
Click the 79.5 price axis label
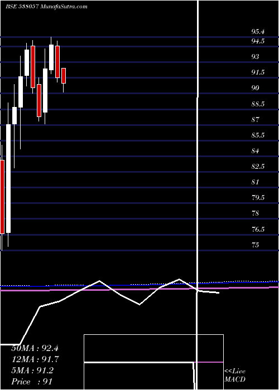(x=258, y=198)
